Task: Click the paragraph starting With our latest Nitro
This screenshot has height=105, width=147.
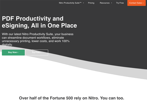Action: click(x=38, y=39)
